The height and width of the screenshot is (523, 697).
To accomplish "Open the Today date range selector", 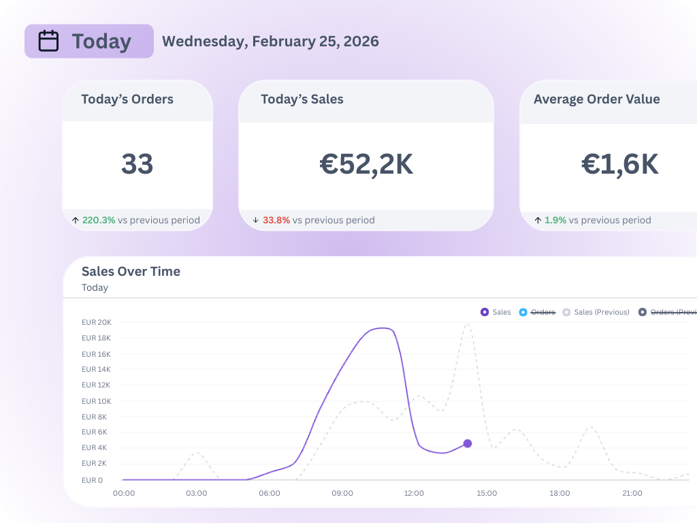I will (x=89, y=41).
